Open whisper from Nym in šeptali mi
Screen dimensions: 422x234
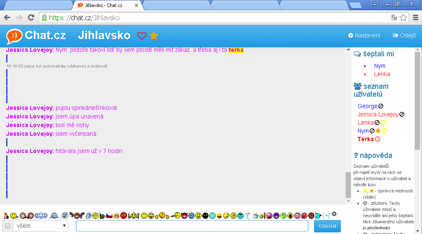[380, 66]
